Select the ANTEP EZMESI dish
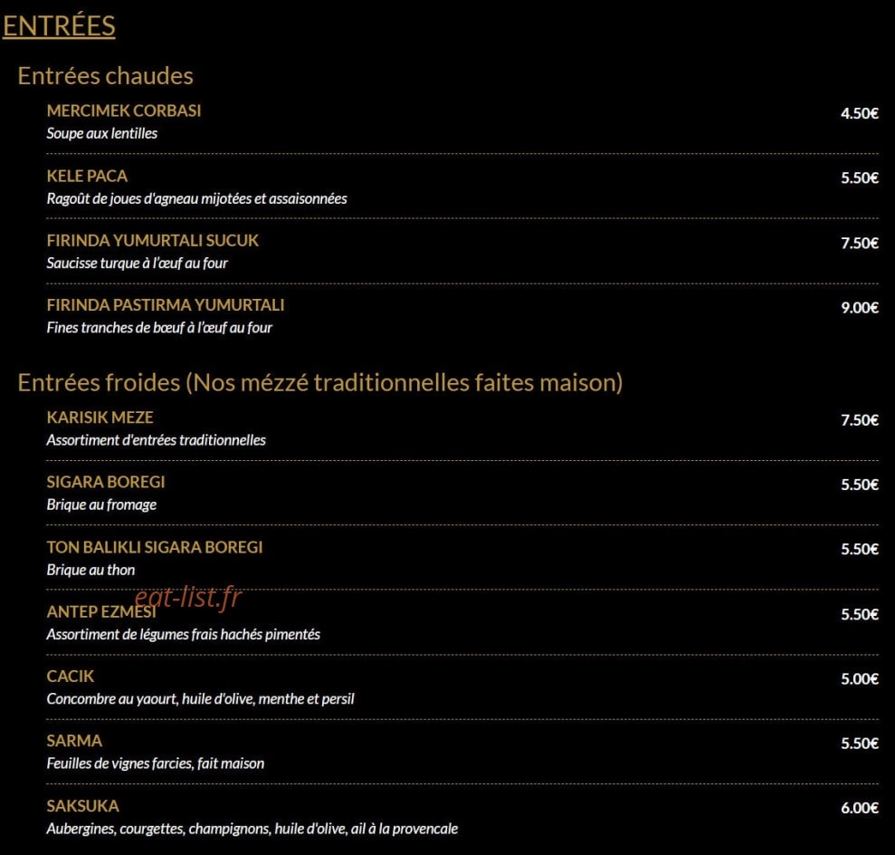Image resolution: width=895 pixels, height=855 pixels. coord(101,612)
